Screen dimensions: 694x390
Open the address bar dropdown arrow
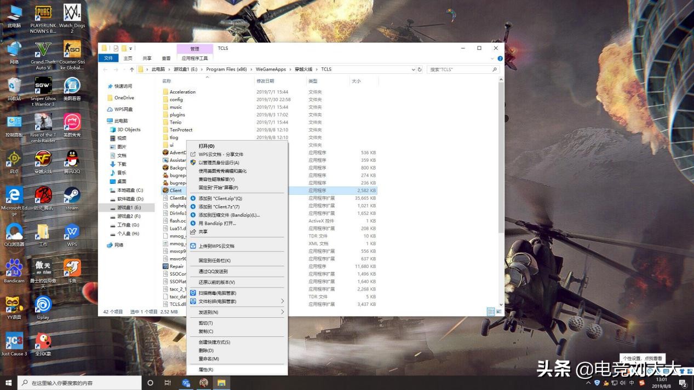414,69
